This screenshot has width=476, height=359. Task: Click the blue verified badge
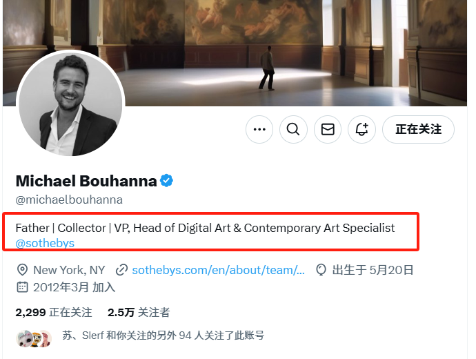click(167, 181)
